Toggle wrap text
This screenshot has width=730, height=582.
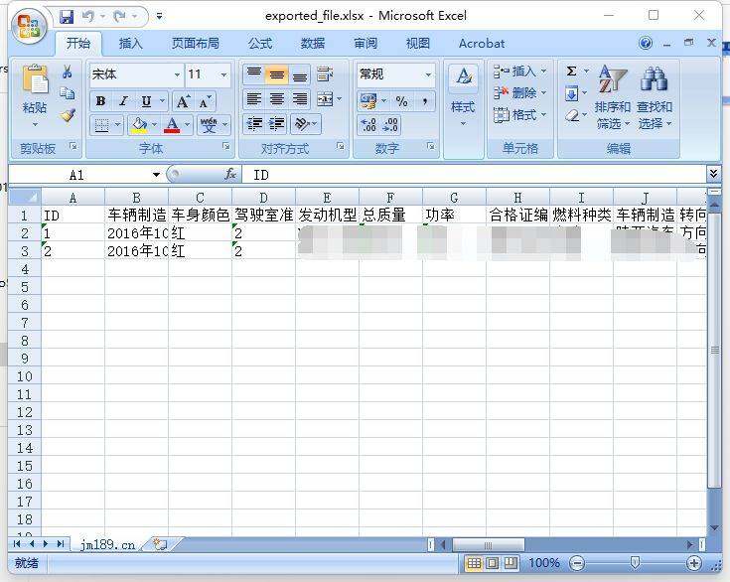tap(325, 73)
